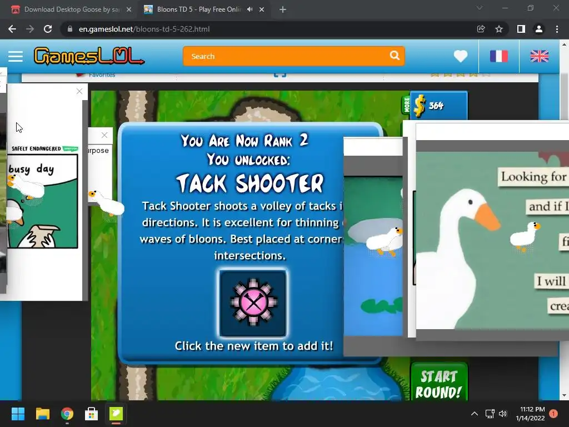View site information lock icon
The height and width of the screenshot is (427, 569).
coord(69,29)
